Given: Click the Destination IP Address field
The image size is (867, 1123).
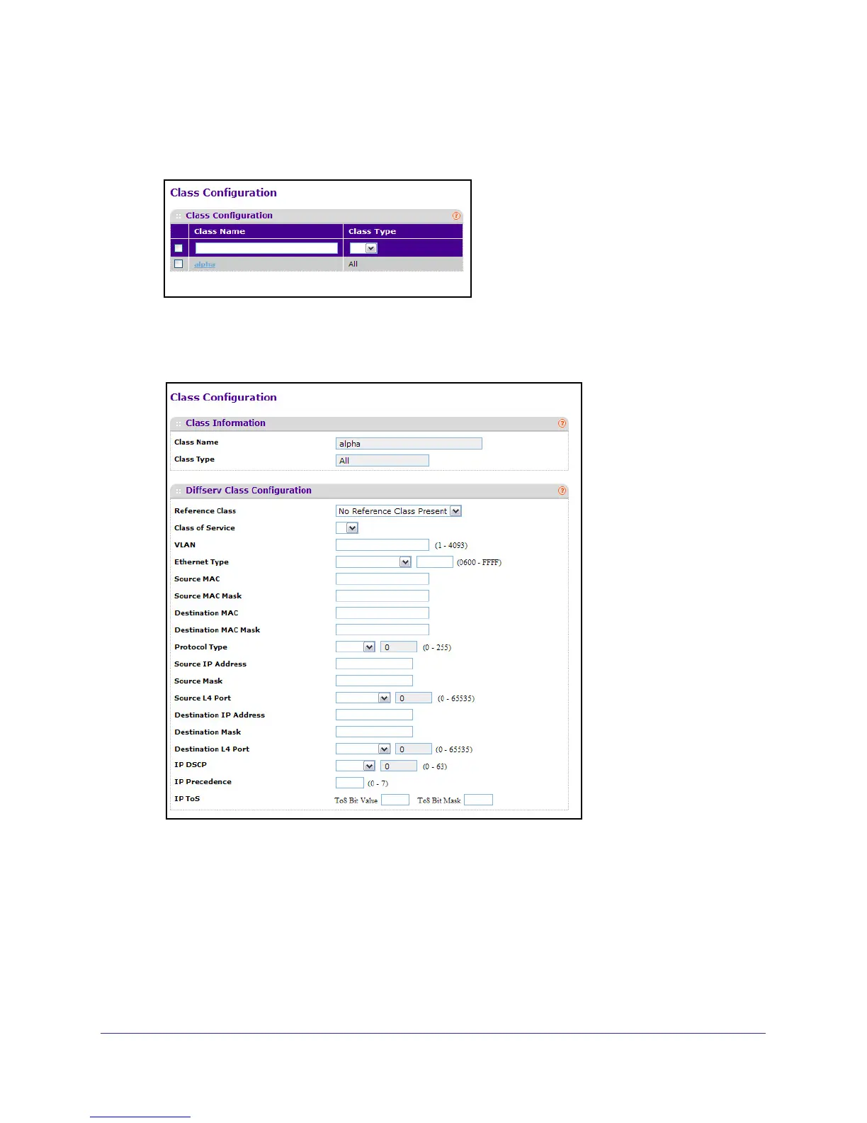Looking at the screenshot, I should pos(374,715).
